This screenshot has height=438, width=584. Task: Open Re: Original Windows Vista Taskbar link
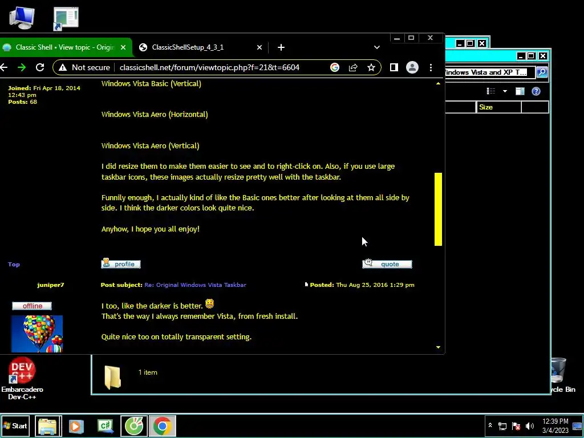pos(195,285)
